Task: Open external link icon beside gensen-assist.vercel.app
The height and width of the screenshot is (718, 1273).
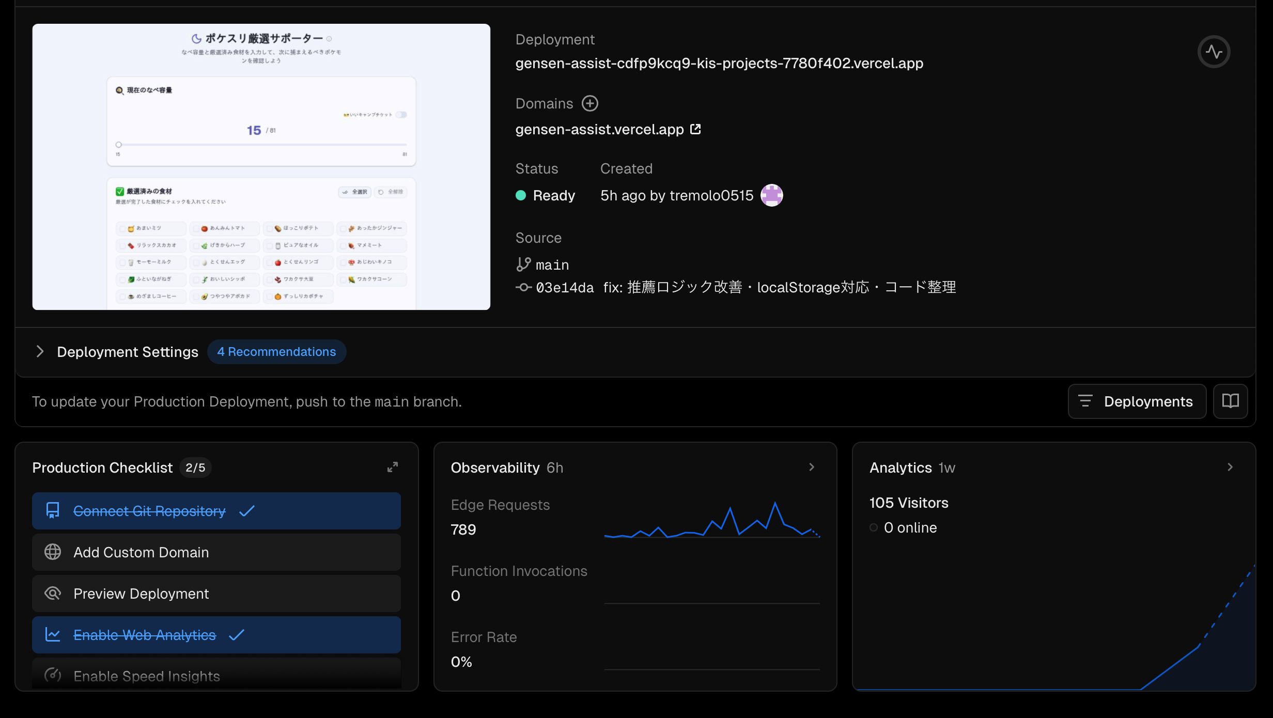Action: (695, 129)
